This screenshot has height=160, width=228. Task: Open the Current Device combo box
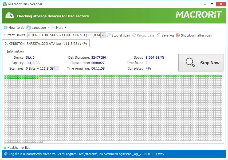(x=66, y=35)
